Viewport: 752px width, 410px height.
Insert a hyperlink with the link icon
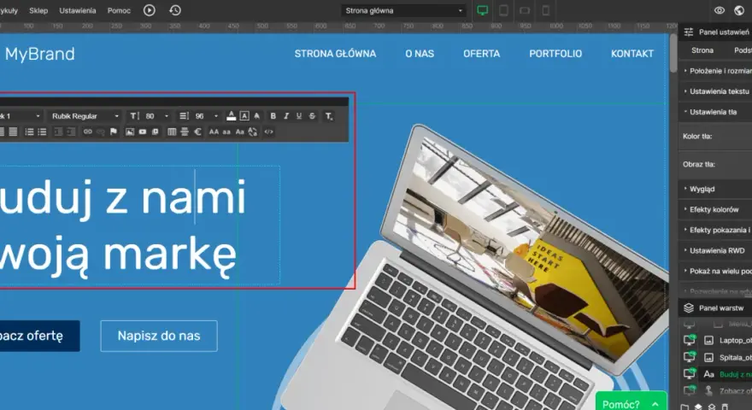click(88, 132)
